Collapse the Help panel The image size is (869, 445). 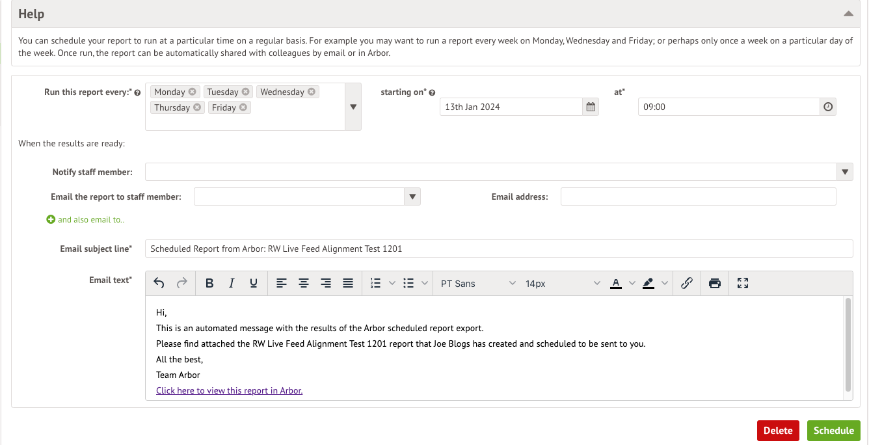point(848,14)
